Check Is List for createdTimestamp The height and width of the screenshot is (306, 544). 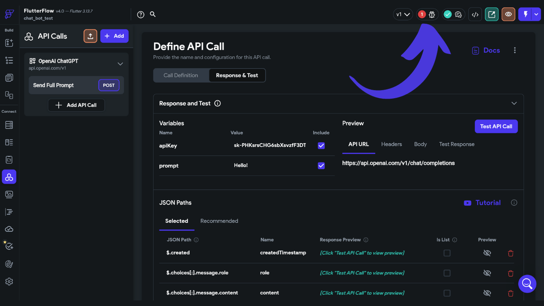[447, 253]
